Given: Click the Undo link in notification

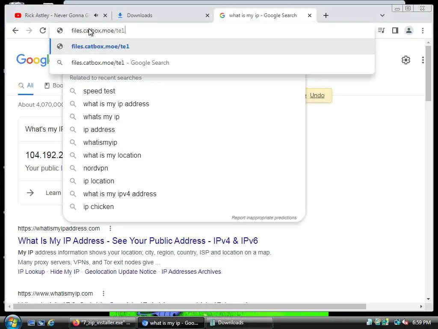Looking at the screenshot, I should 317,95.
